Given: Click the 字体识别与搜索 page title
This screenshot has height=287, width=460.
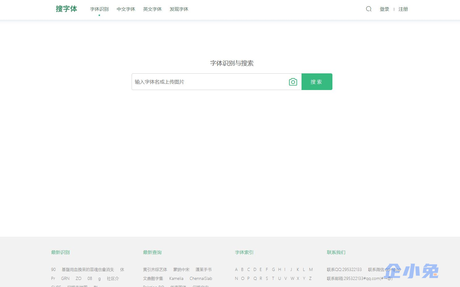Looking at the screenshot, I should (232, 63).
